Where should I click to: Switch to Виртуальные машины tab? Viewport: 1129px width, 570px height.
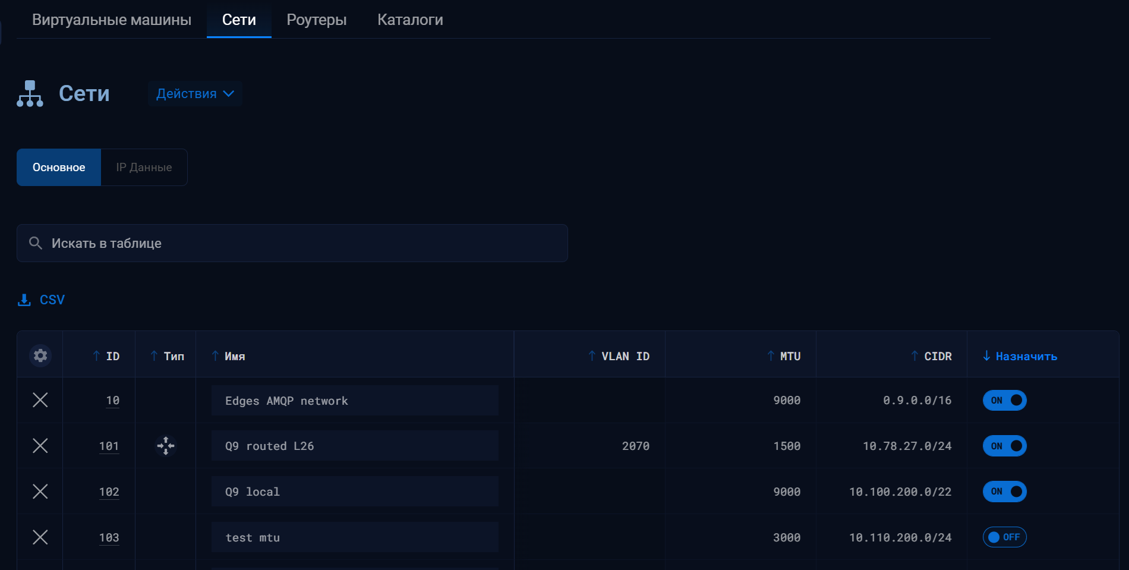pyautogui.click(x=112, y=20)
